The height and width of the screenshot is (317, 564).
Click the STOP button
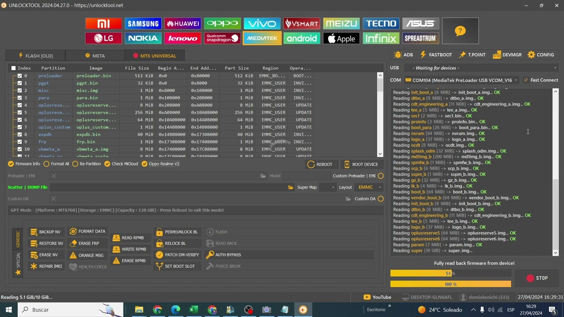[537, 278]
